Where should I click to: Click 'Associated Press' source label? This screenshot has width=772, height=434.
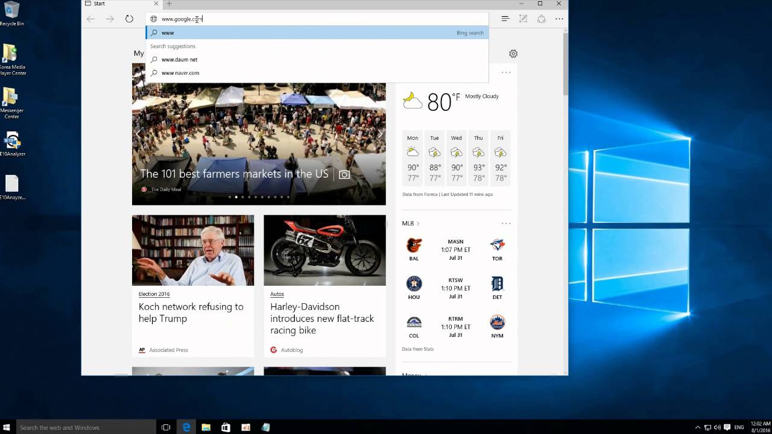point(168,350)
